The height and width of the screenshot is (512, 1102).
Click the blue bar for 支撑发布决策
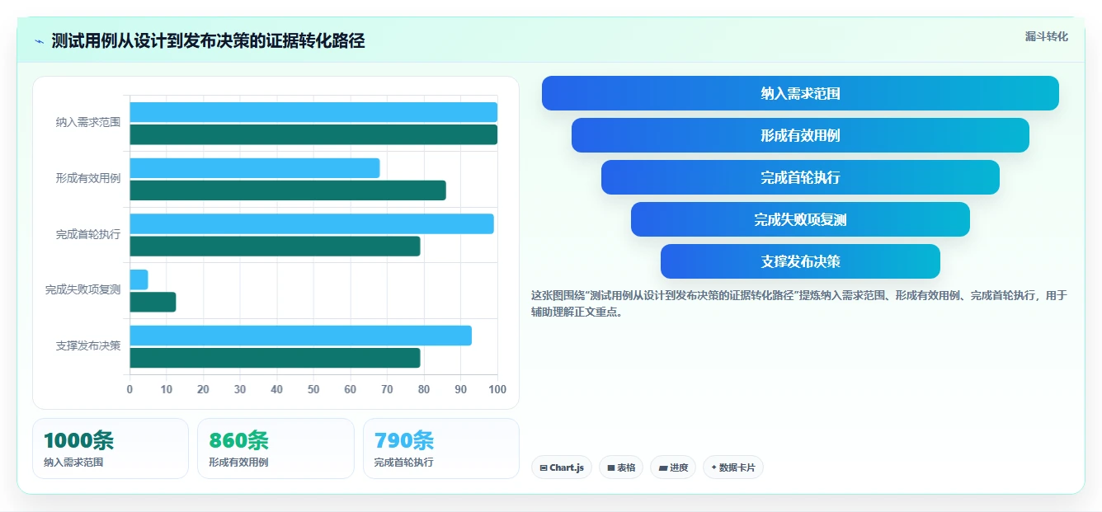(301, 336)
